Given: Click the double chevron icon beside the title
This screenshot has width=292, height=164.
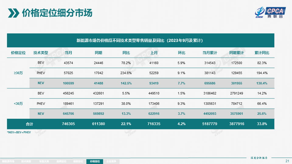Looking at the screenshot, I should coord(13,13).
